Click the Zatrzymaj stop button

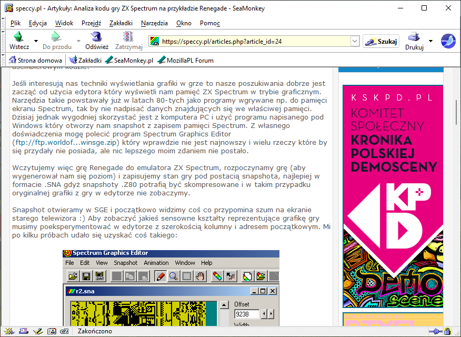[128, 41]
